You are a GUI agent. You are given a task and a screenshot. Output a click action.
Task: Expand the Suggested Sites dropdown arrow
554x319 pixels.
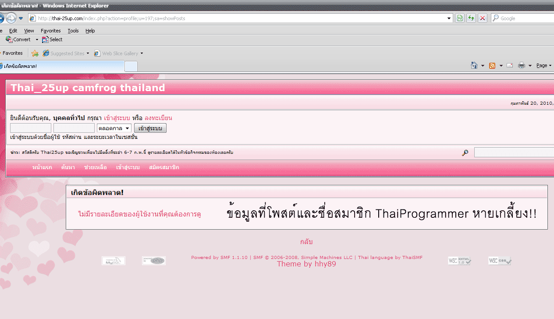88,53
